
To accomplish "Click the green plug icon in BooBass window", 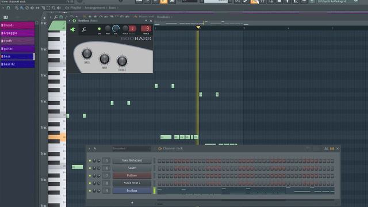I will [x=73, y=29].
